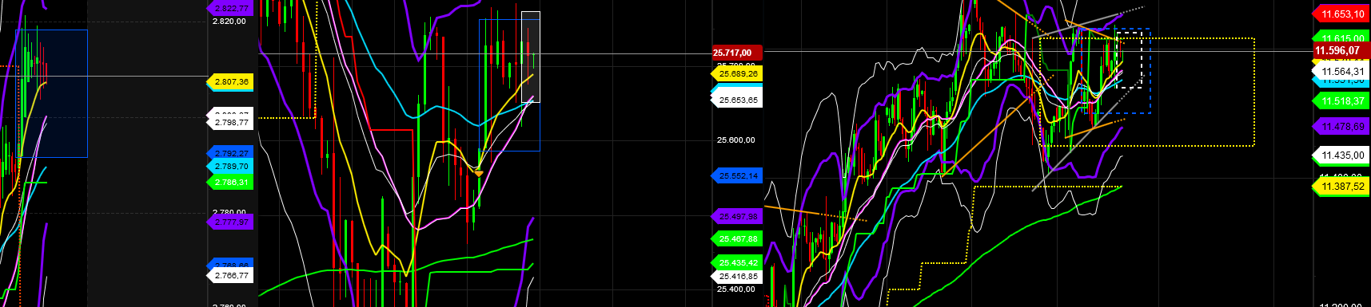The image size is (1371, 307).
Task: Click the white rectangle on the middle chart
Action: [531, 57]
